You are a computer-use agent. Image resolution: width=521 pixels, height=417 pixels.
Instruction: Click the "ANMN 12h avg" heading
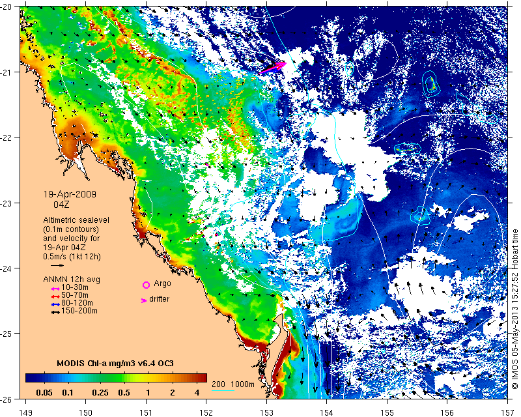72,279
